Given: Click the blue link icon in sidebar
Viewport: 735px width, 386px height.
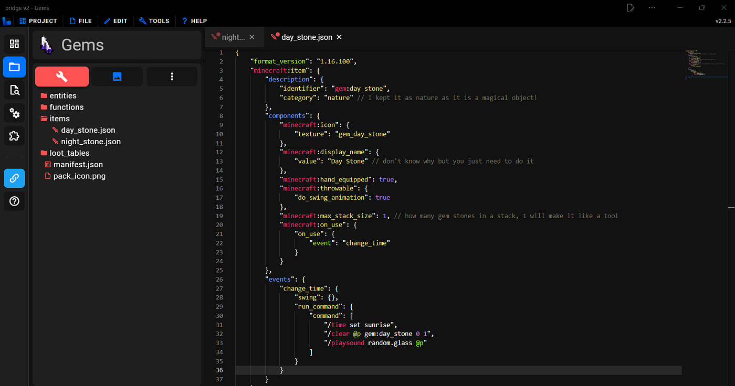Looking at the screenshot, I should click(14, 178).
